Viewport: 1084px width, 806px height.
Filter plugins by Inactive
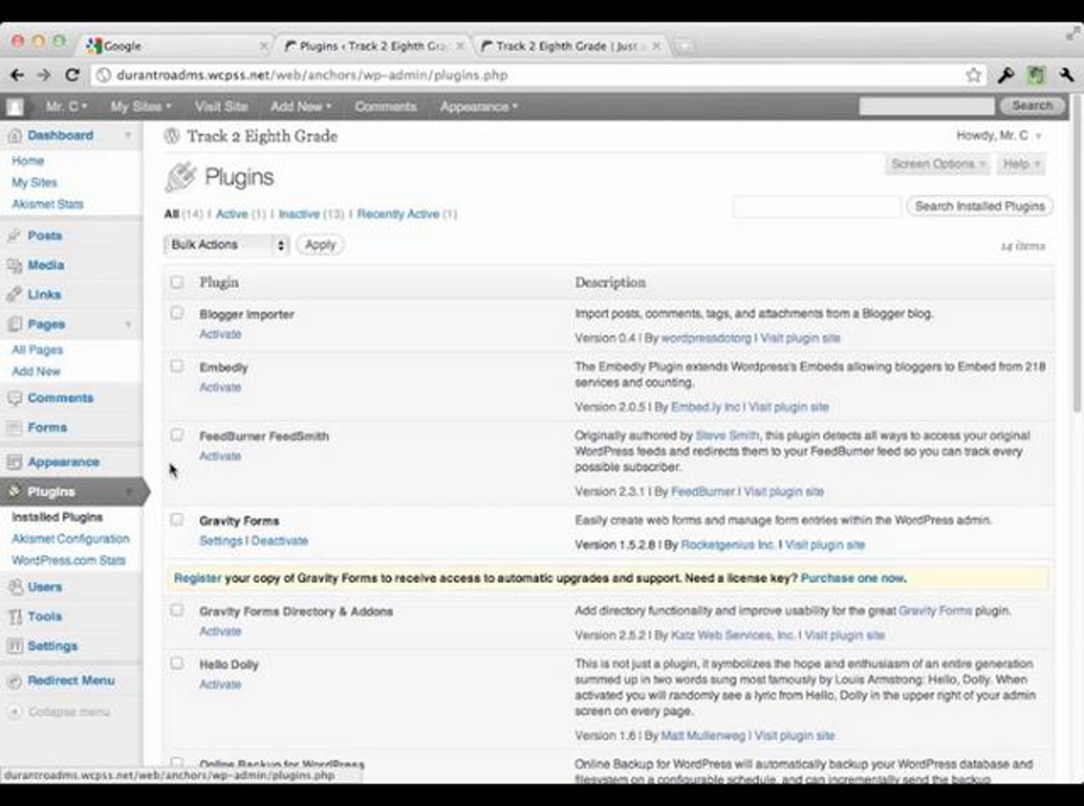(x=299, y=214)
